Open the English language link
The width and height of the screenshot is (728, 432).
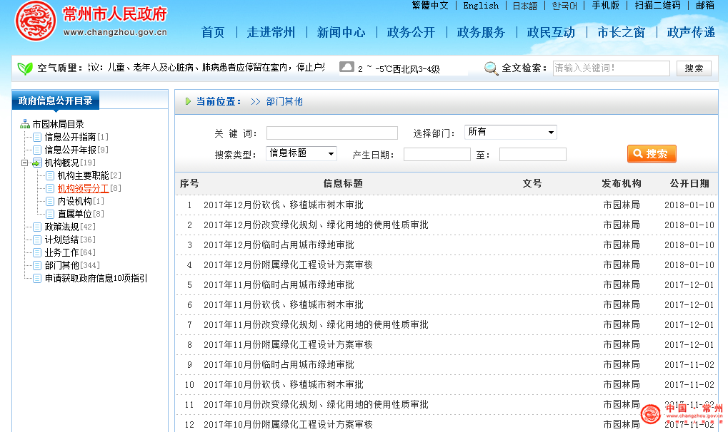[481, 6]
